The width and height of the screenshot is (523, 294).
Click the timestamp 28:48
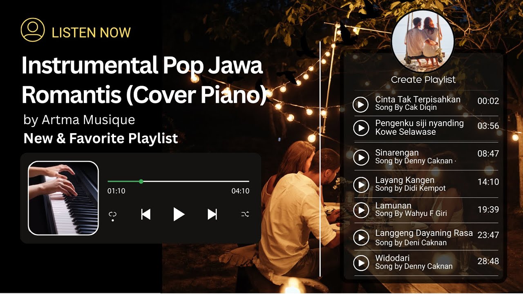488,261
